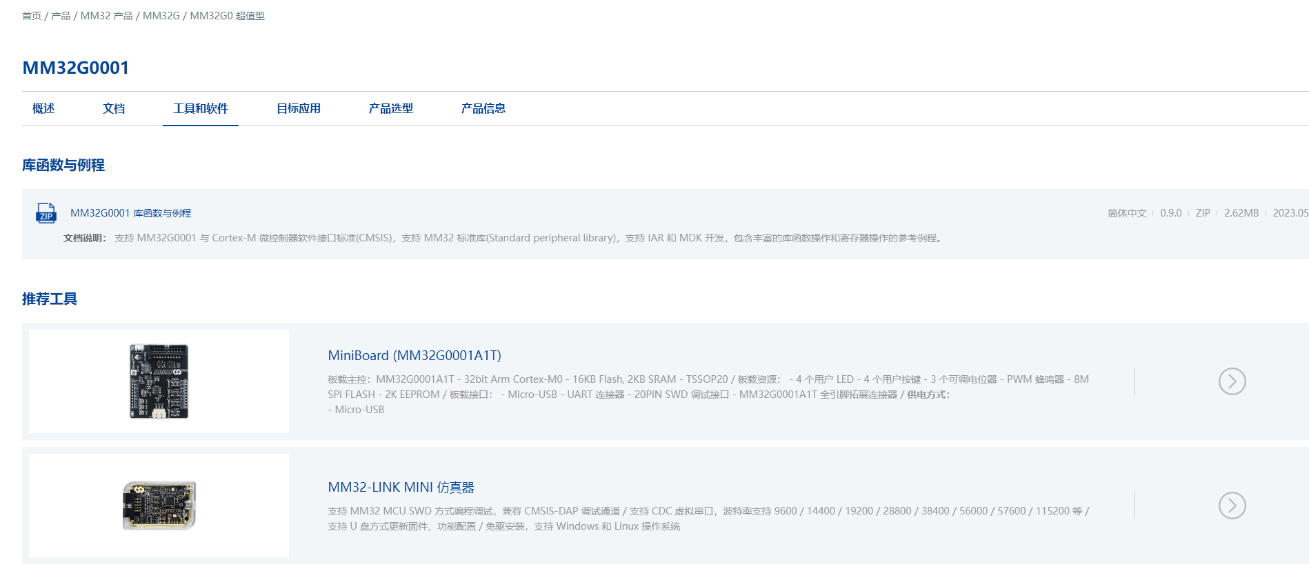Viewport: 1309px width, 569px height.
Task: Click the ZIP file download icon
Action: pos(46,213)
